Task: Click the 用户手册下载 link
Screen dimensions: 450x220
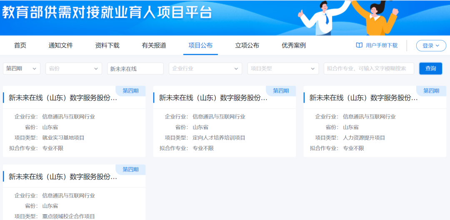Action: coord(381,45)
